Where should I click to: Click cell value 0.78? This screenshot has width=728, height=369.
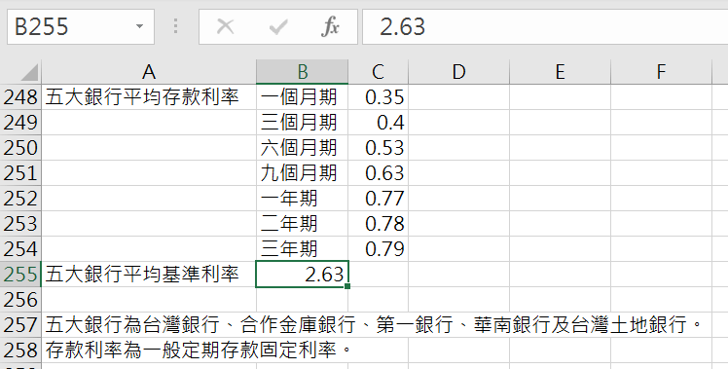(x=378, y=224)
